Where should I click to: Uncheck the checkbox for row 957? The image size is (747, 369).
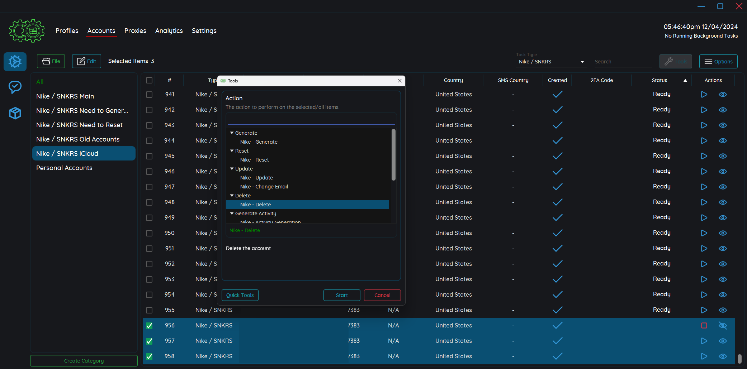point(149,341)
